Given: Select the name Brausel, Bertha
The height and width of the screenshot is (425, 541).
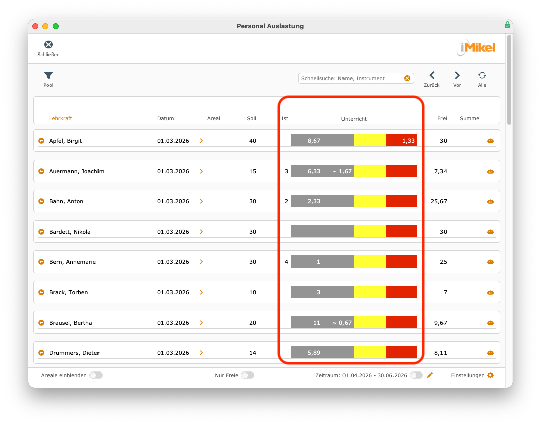Looking at the screenshot, I should click(70, 323).
